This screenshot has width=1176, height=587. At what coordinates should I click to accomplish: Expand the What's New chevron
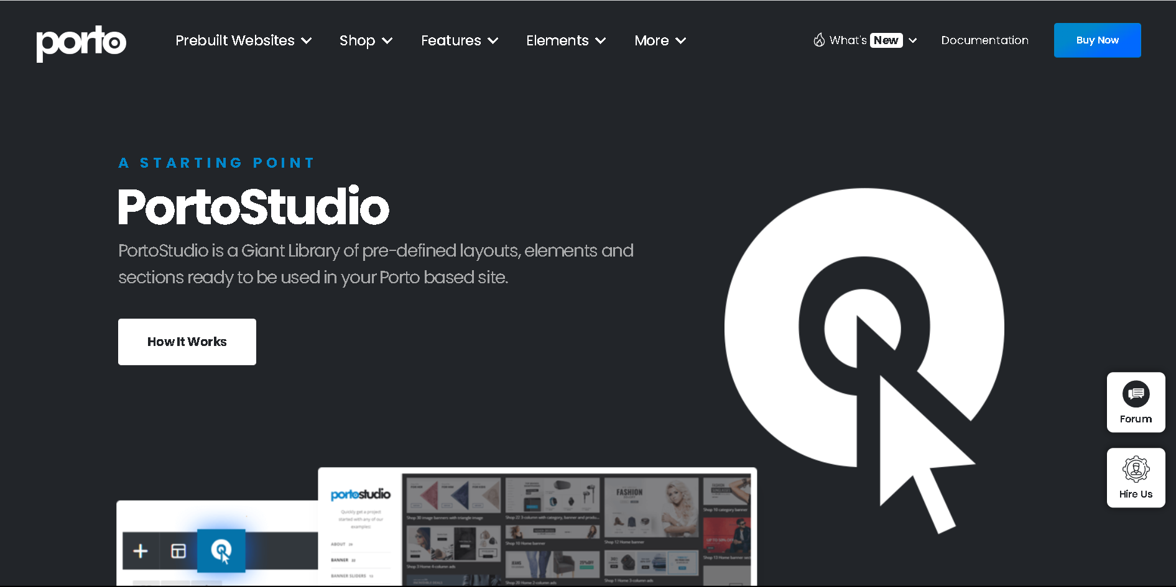[x=913, y=41]
